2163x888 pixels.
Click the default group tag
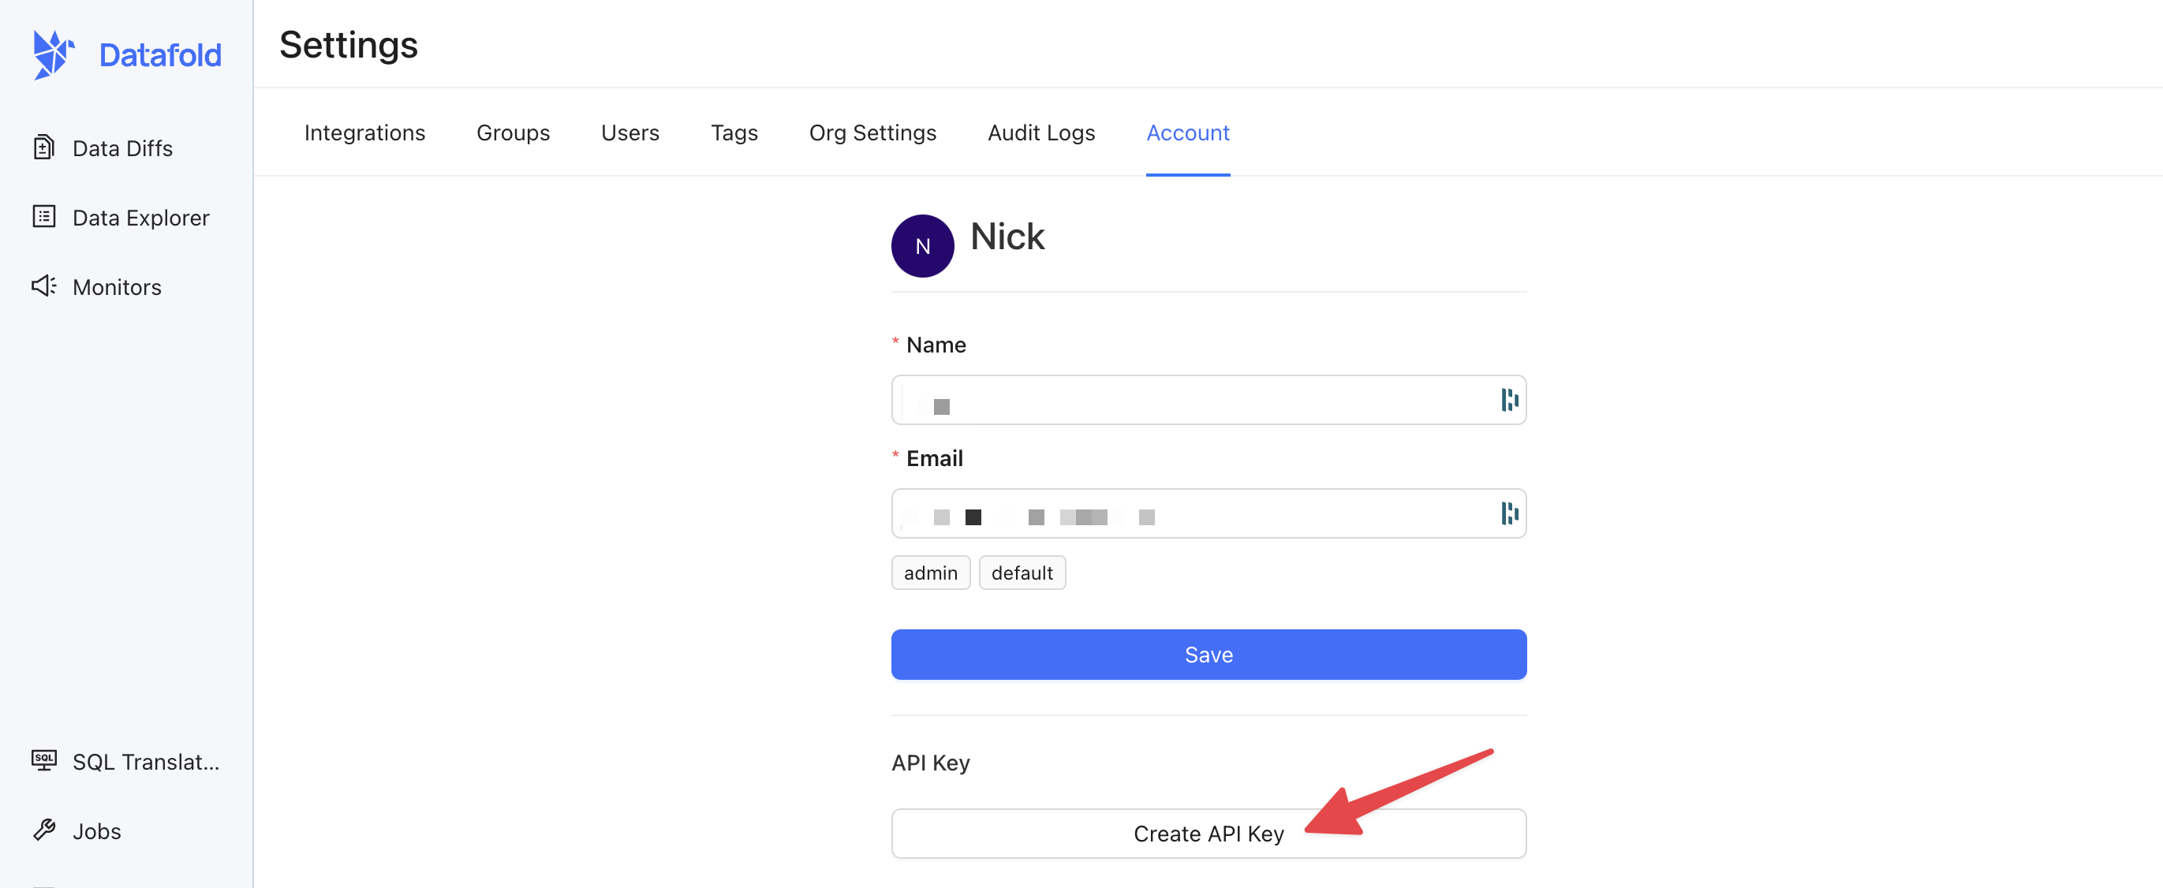tap(1022, 573)
